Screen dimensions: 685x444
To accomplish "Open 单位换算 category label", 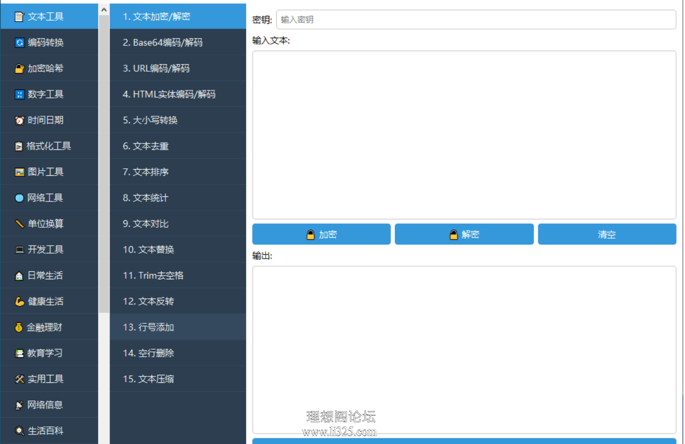I will point(46,224).
